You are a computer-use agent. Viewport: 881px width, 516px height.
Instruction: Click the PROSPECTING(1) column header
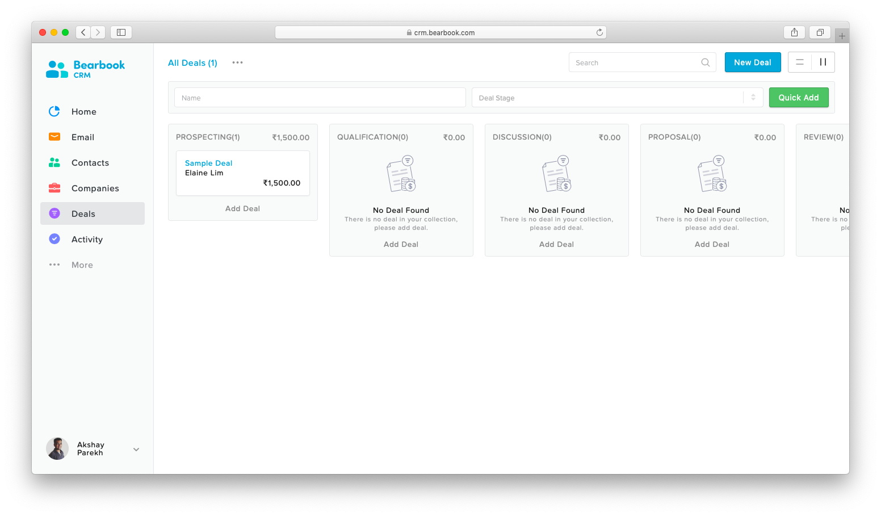[x=208, y=137]
